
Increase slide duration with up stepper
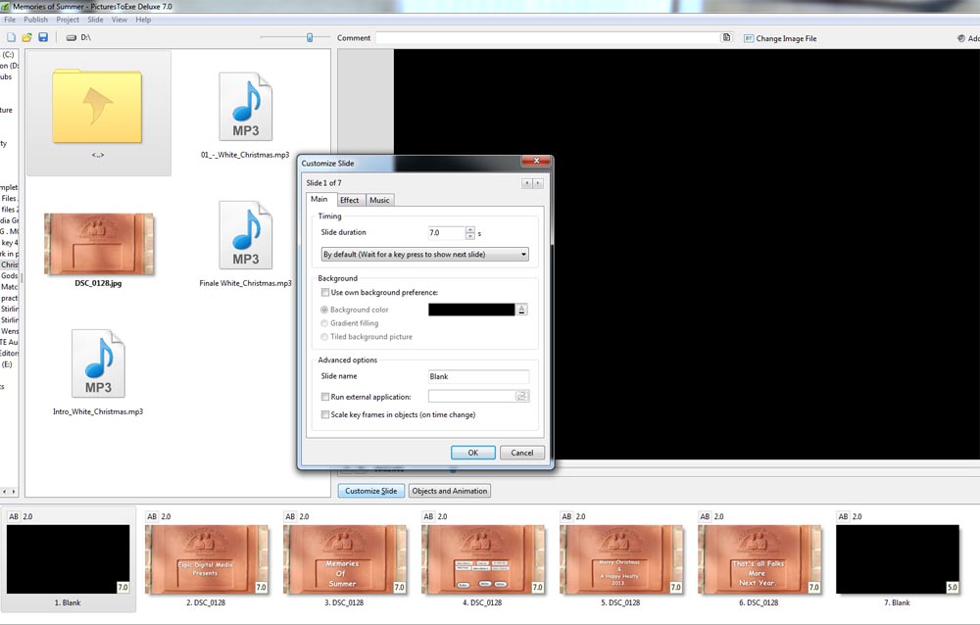470,230
